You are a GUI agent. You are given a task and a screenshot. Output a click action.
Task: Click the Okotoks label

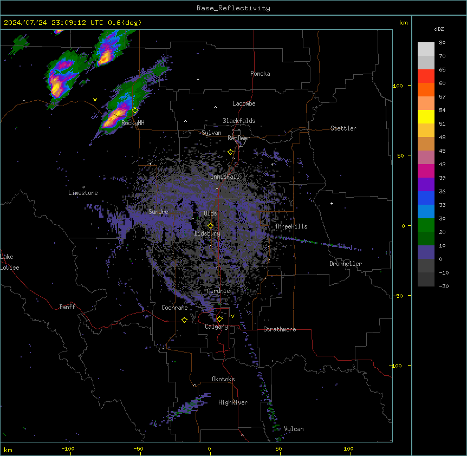click(x=223, y=379)
